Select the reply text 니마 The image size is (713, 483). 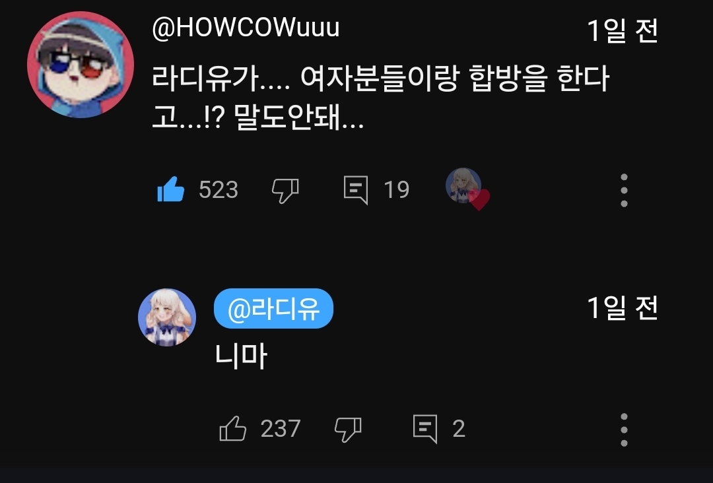tap(240, 356)
